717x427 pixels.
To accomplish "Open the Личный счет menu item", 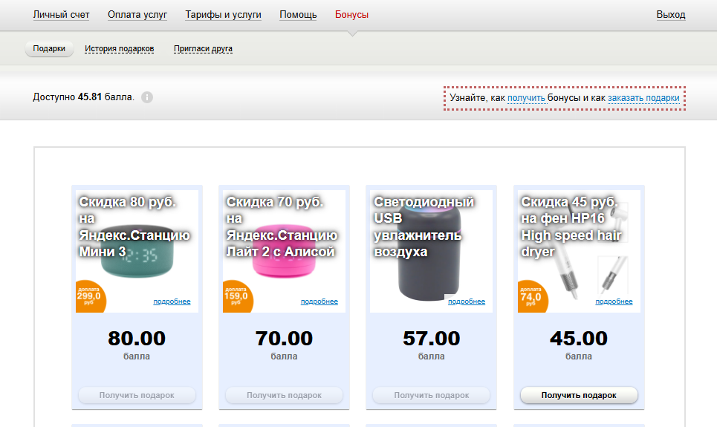I will [61, 15].
